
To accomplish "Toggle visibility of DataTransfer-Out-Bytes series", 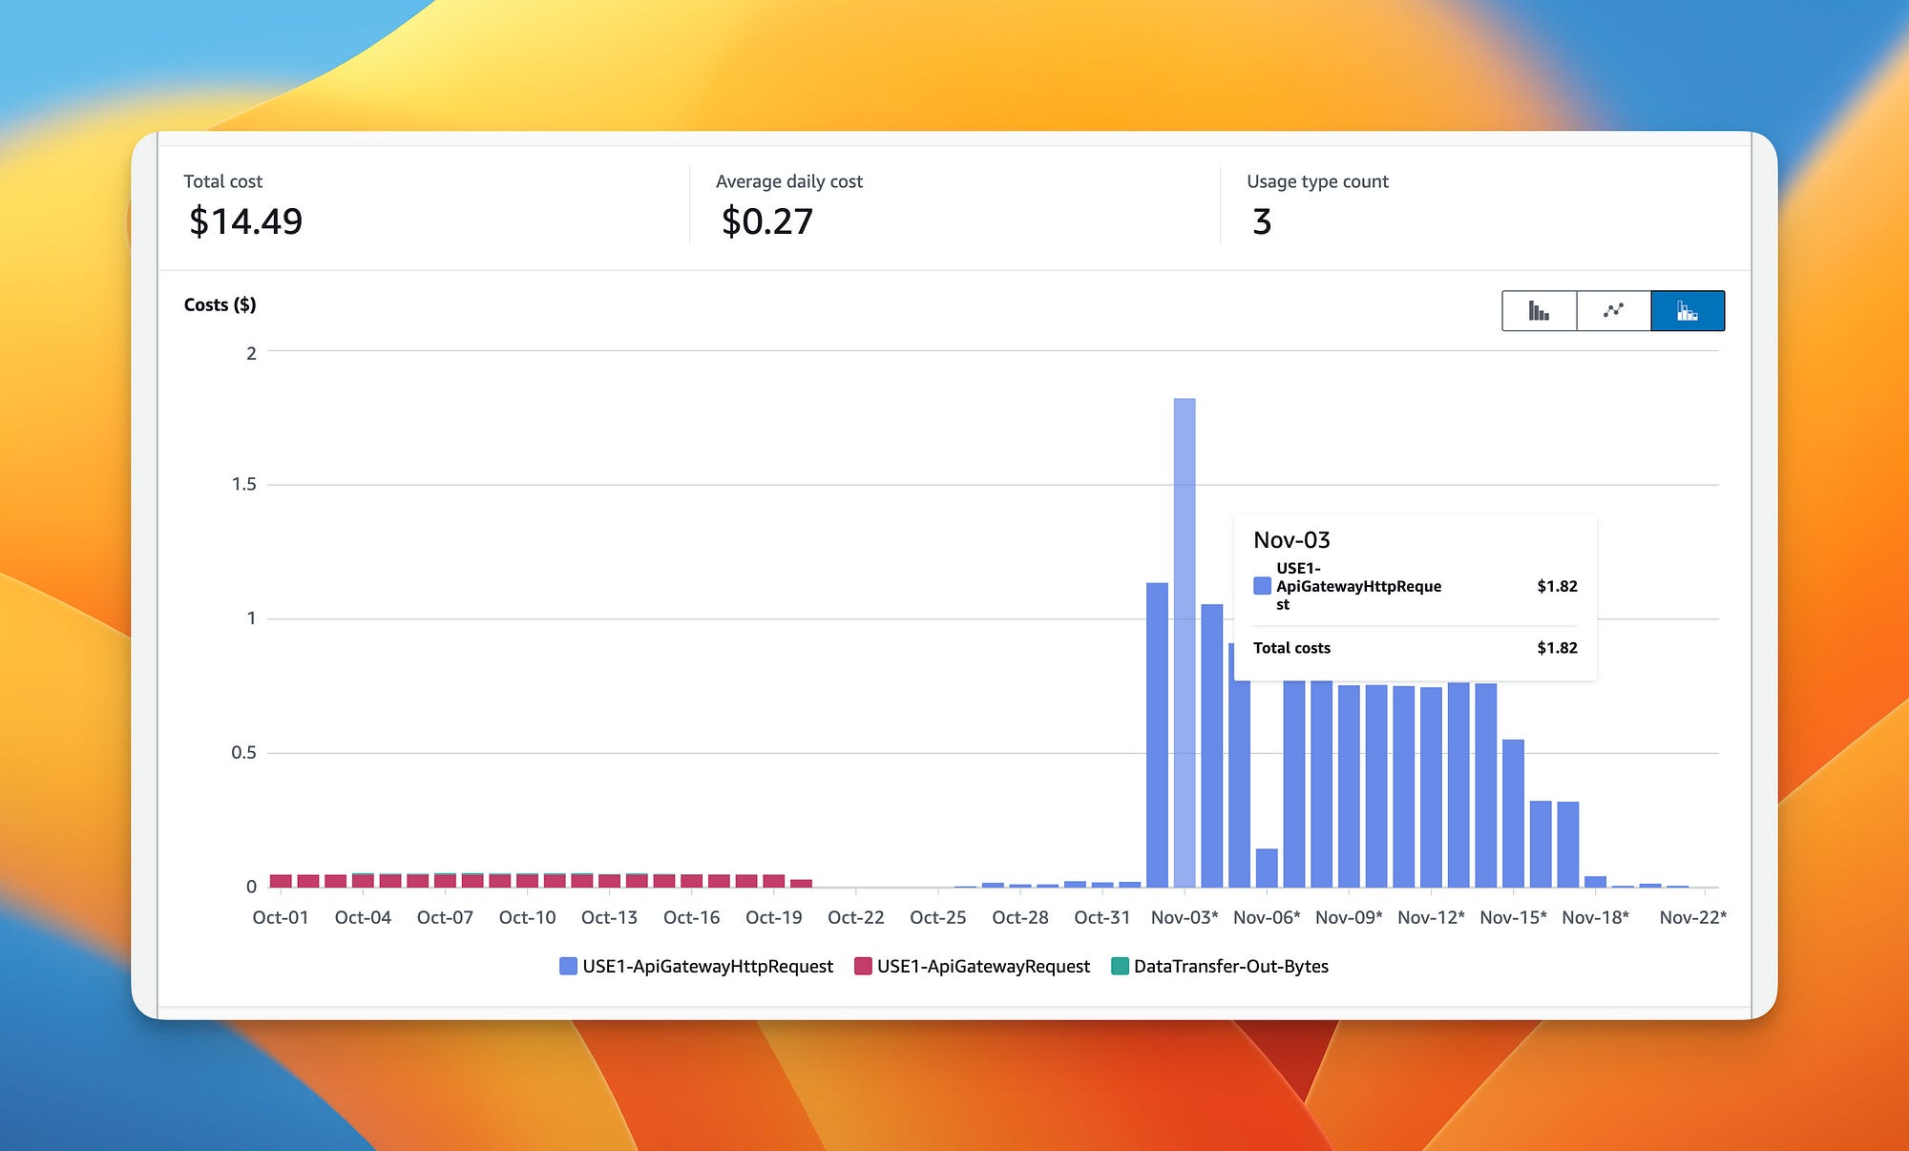I will click(x=1231, y=966).
